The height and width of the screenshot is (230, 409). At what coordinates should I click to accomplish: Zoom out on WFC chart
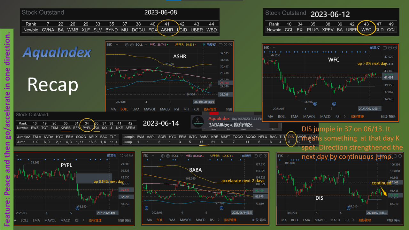[390, 48]
